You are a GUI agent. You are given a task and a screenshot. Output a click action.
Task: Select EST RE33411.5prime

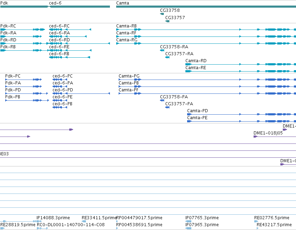coord(99,218)
